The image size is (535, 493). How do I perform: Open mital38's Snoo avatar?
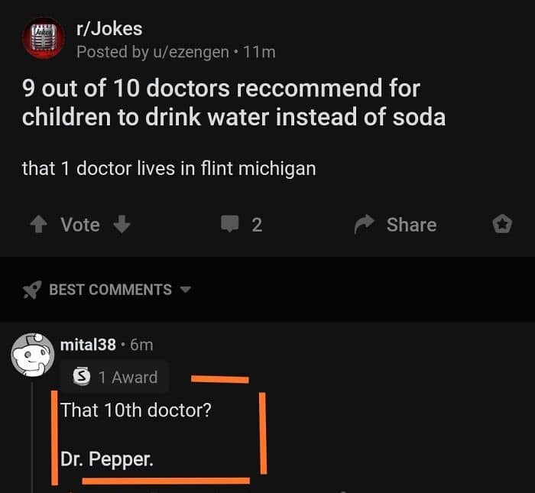tap(32, 355)
